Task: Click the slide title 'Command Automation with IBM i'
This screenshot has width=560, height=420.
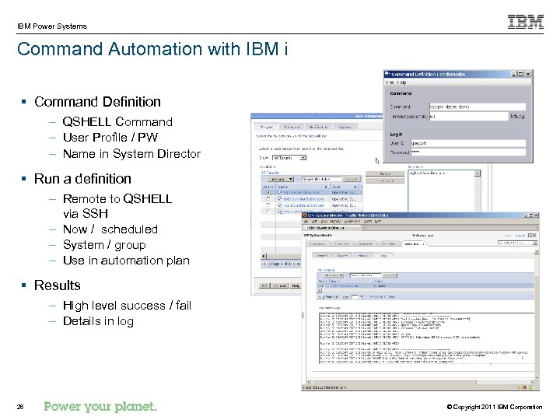Action: click(x=152, y=49)
